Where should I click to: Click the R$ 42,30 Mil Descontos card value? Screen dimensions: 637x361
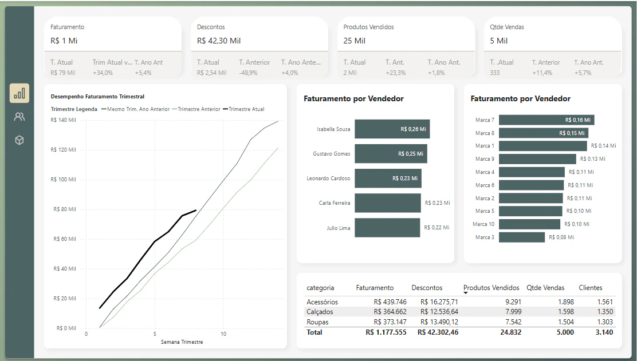click(219, 41)
